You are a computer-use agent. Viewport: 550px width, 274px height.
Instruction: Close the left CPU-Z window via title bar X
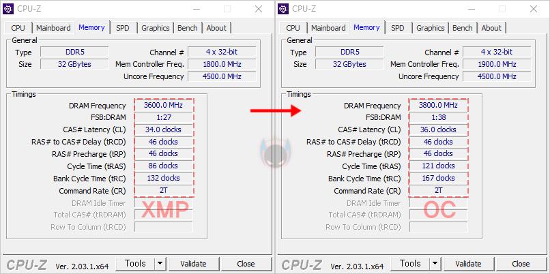coord(259,9)
